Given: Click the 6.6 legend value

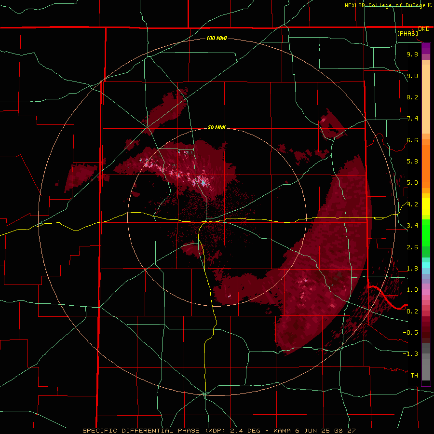Looking at the screenshot, I should pyautogui.click(x=412, y=140).
